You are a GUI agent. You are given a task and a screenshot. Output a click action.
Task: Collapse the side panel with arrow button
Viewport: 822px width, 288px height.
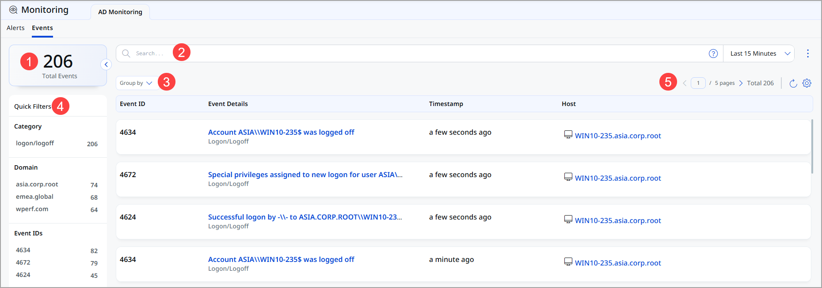click(x=106, y=64)
